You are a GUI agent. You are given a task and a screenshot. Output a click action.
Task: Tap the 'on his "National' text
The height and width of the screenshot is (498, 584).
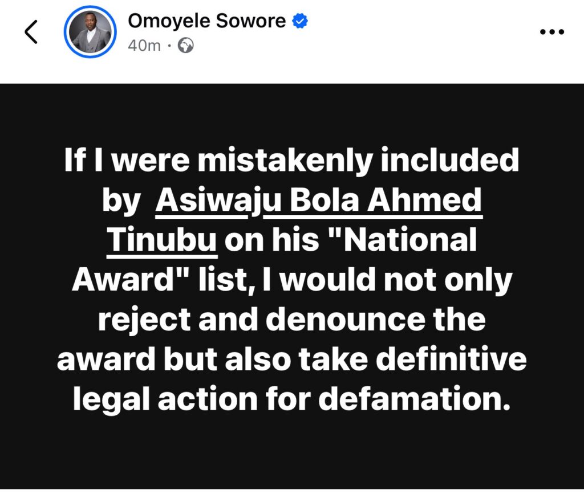coord(351,239)
